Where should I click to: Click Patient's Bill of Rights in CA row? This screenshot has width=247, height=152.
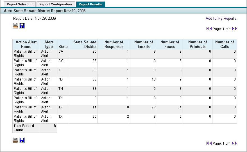pyautogui.click(x=25, y=54)
